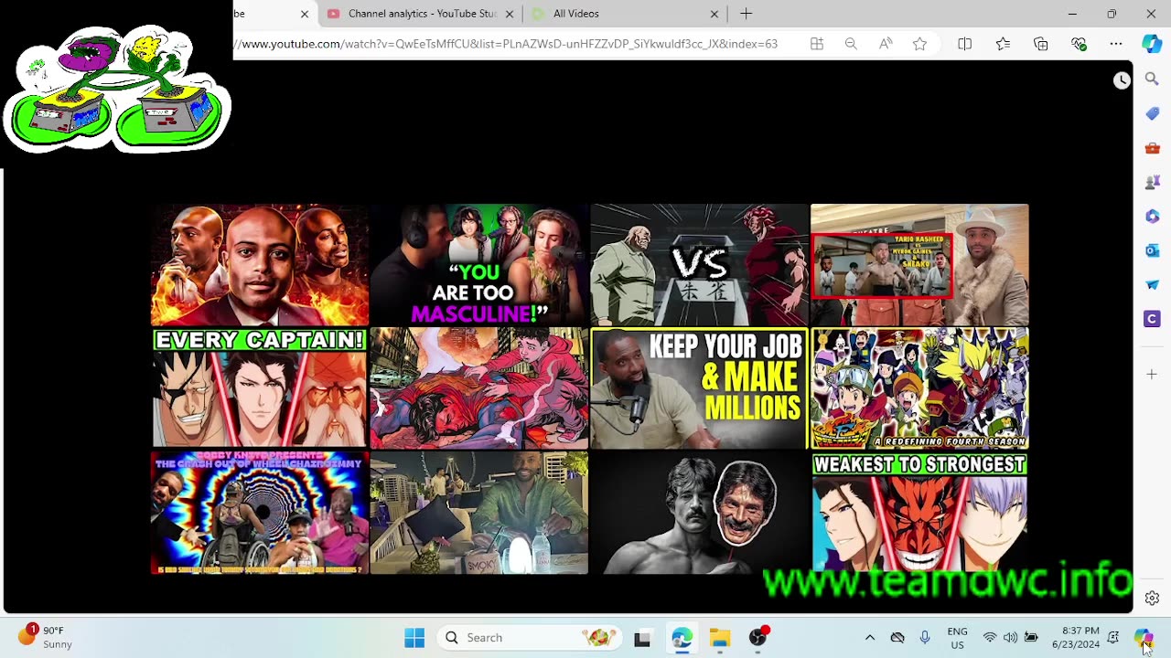
Task: Open anime VS fight thumbnail
Action: (x=700, y=265)
